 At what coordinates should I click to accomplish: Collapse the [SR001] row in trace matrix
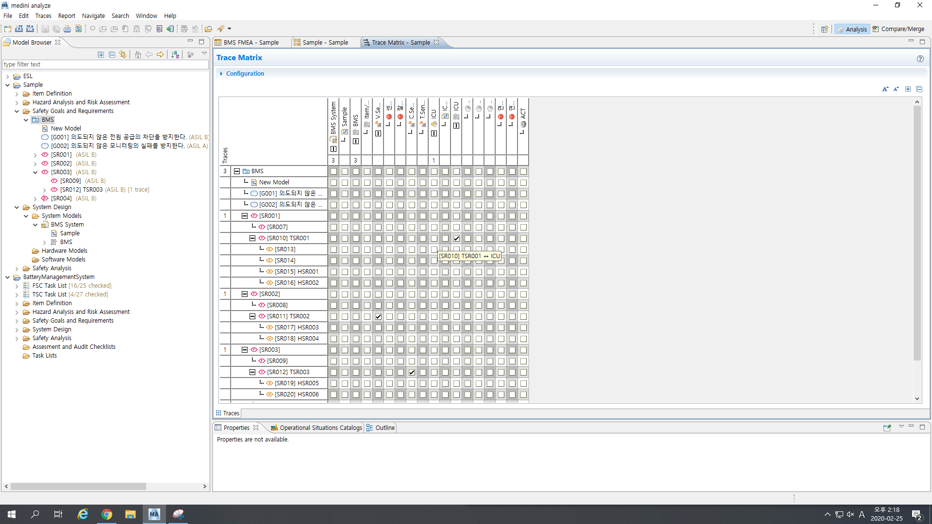(245, 216)
